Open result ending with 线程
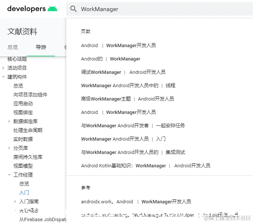The height and width of the screenshot is (223, 253). [128, 86]
